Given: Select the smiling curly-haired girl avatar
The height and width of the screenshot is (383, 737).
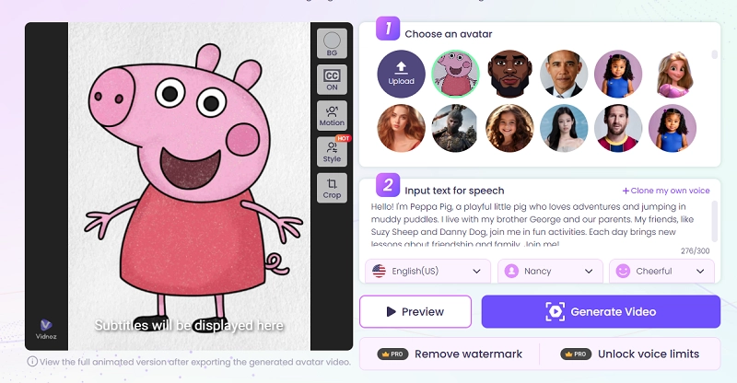Looking at the screenshot, I should click(x=509, y=128).
